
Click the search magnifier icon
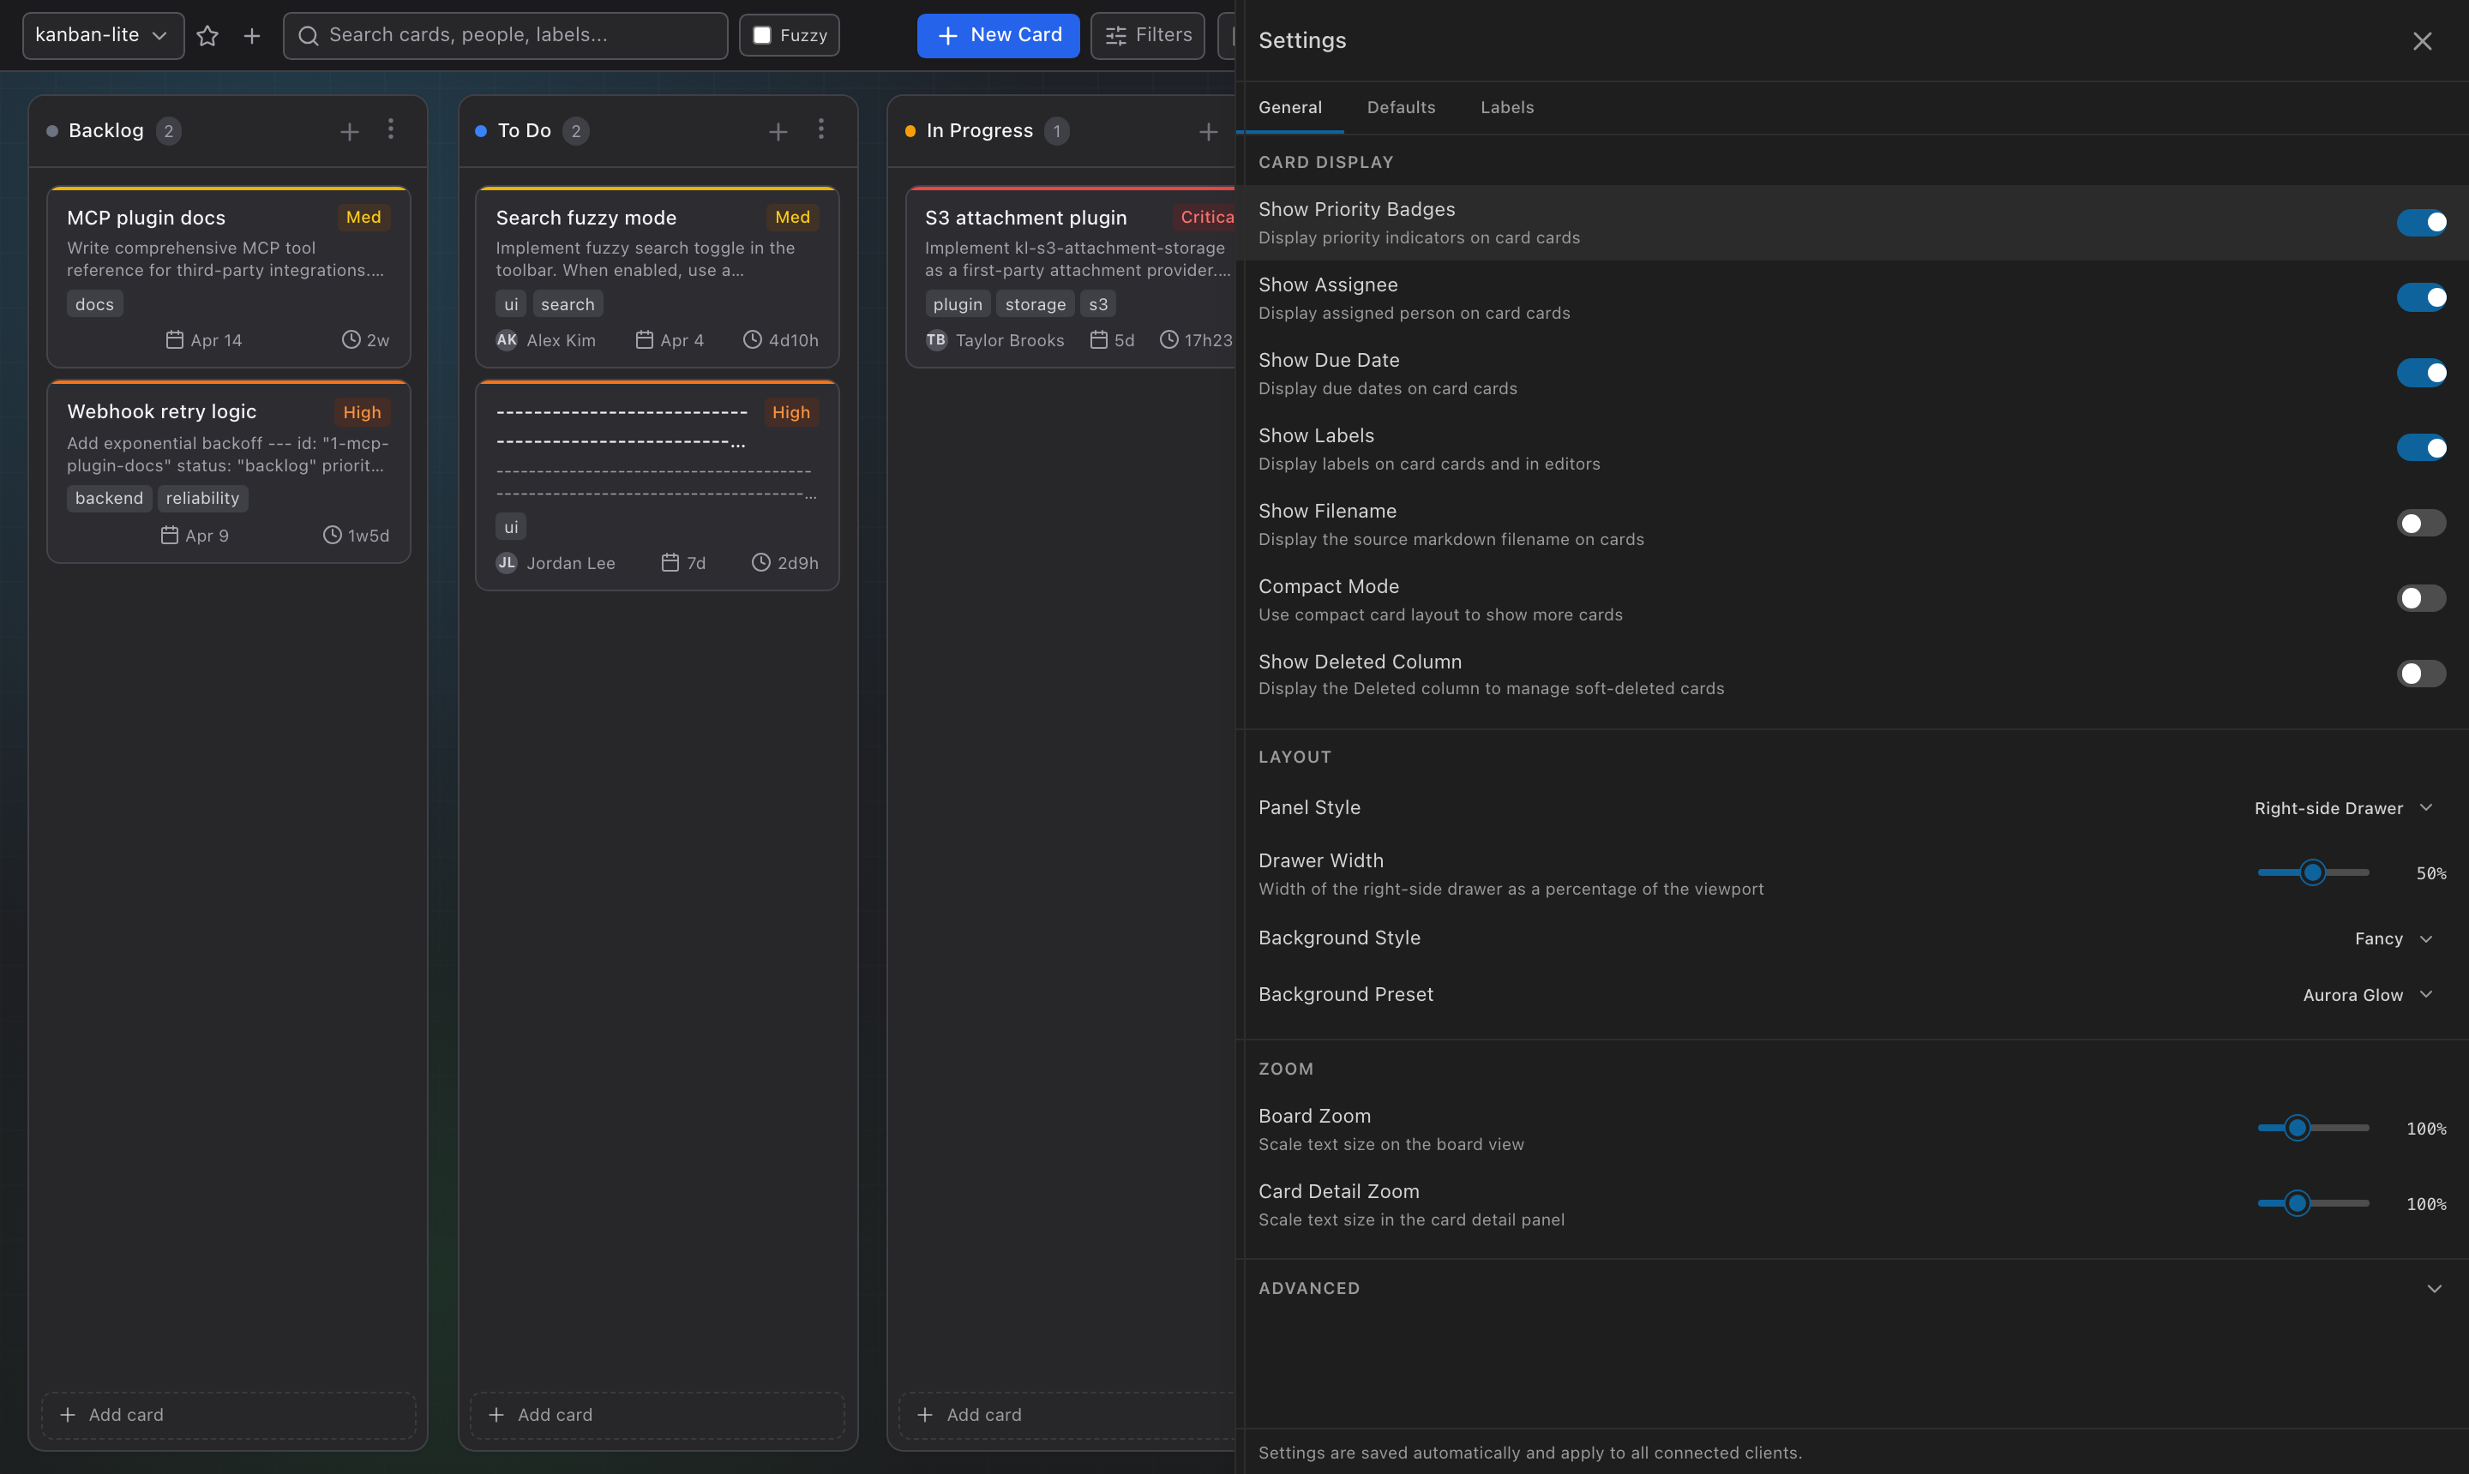click(x=309, y=35)
